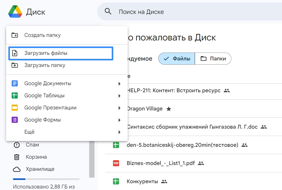282x190 pixels.
Task: Open the Biznes-model_-_List1_1.pdf file
Action: pos(161,163)
